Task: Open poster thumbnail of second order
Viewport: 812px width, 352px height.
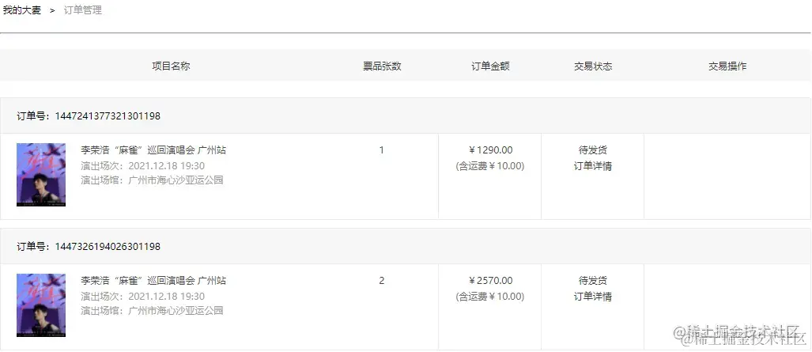Action: 41,305
